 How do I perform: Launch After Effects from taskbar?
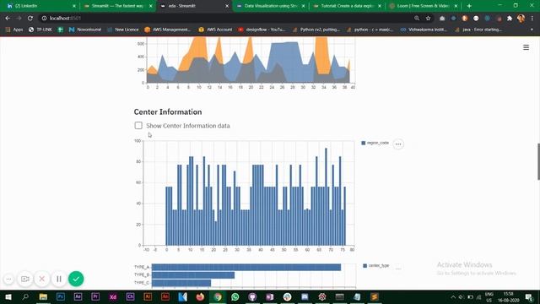(x=78, y=296)
